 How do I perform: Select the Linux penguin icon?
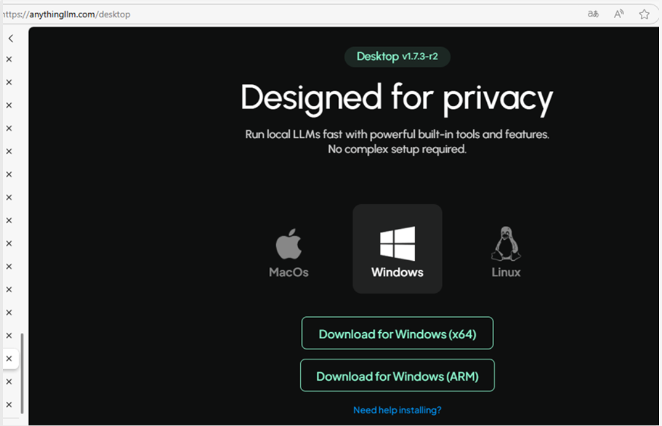point(506,244)
